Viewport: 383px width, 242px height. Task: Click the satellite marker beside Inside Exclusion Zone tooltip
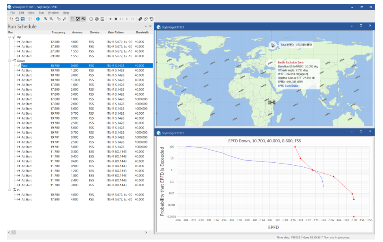(270, 63)
